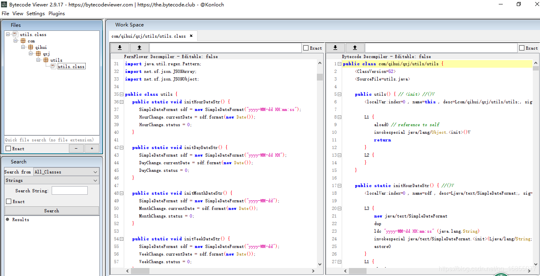Click FernFlower pane horizontal scrollbar thumb
The image size is (540, 276).
[x=140, y=271]
